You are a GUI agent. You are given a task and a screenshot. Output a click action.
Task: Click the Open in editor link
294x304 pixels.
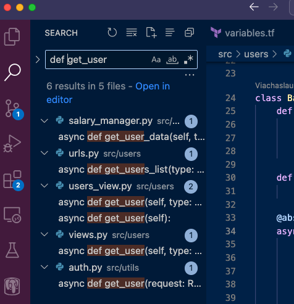153,86
